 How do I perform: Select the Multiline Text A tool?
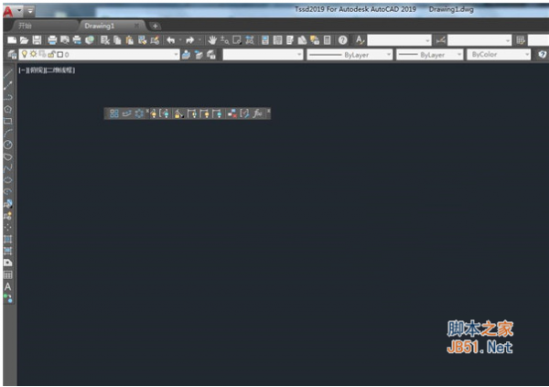pyautogui.click(x=8, y=287)
